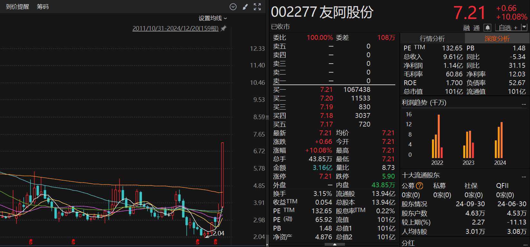Click the tall red latest candlestick
Viewport: 530px width, 247px height.
(x=222, y=175)
